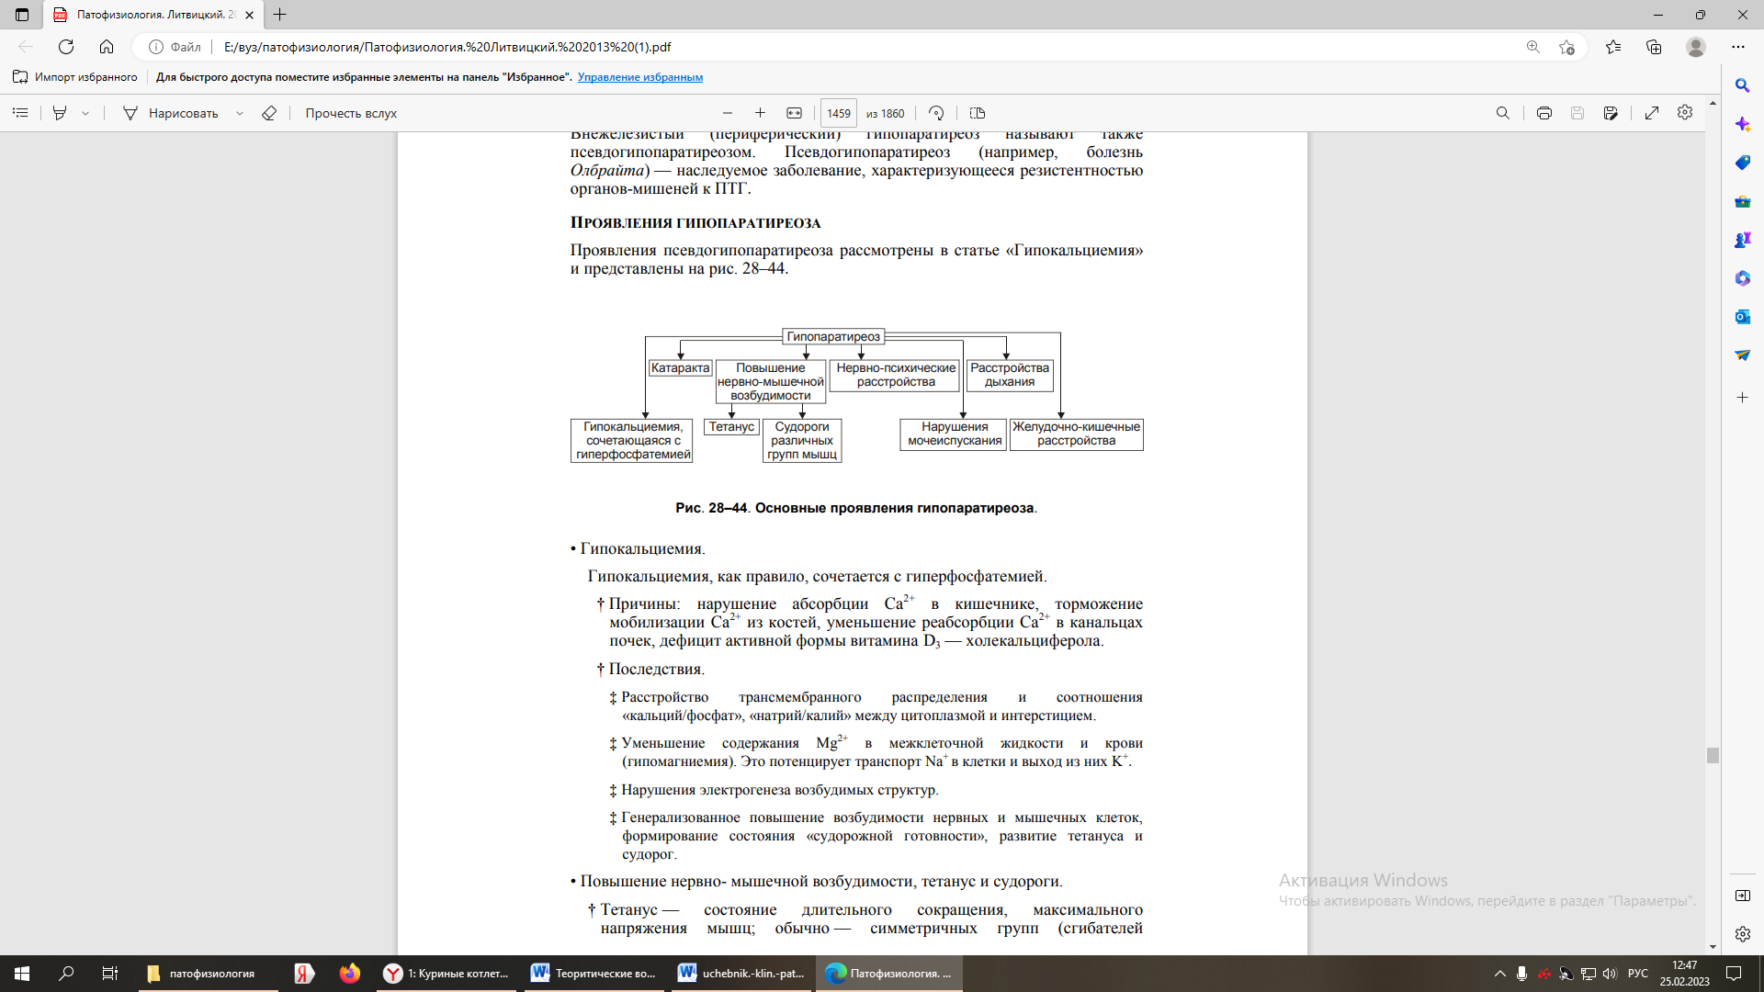Screen dimensions: 1764x992
Task: Open sidebar customization settings gear
Action: [1742, 934]
